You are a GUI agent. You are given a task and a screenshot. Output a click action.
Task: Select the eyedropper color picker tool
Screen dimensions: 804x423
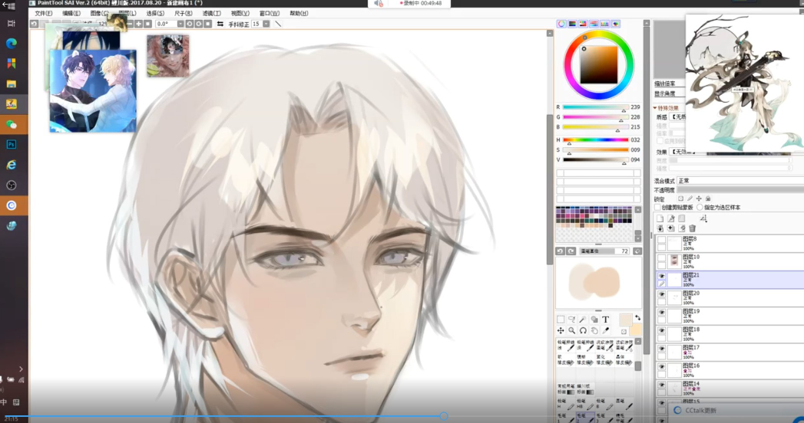[606, 331]
